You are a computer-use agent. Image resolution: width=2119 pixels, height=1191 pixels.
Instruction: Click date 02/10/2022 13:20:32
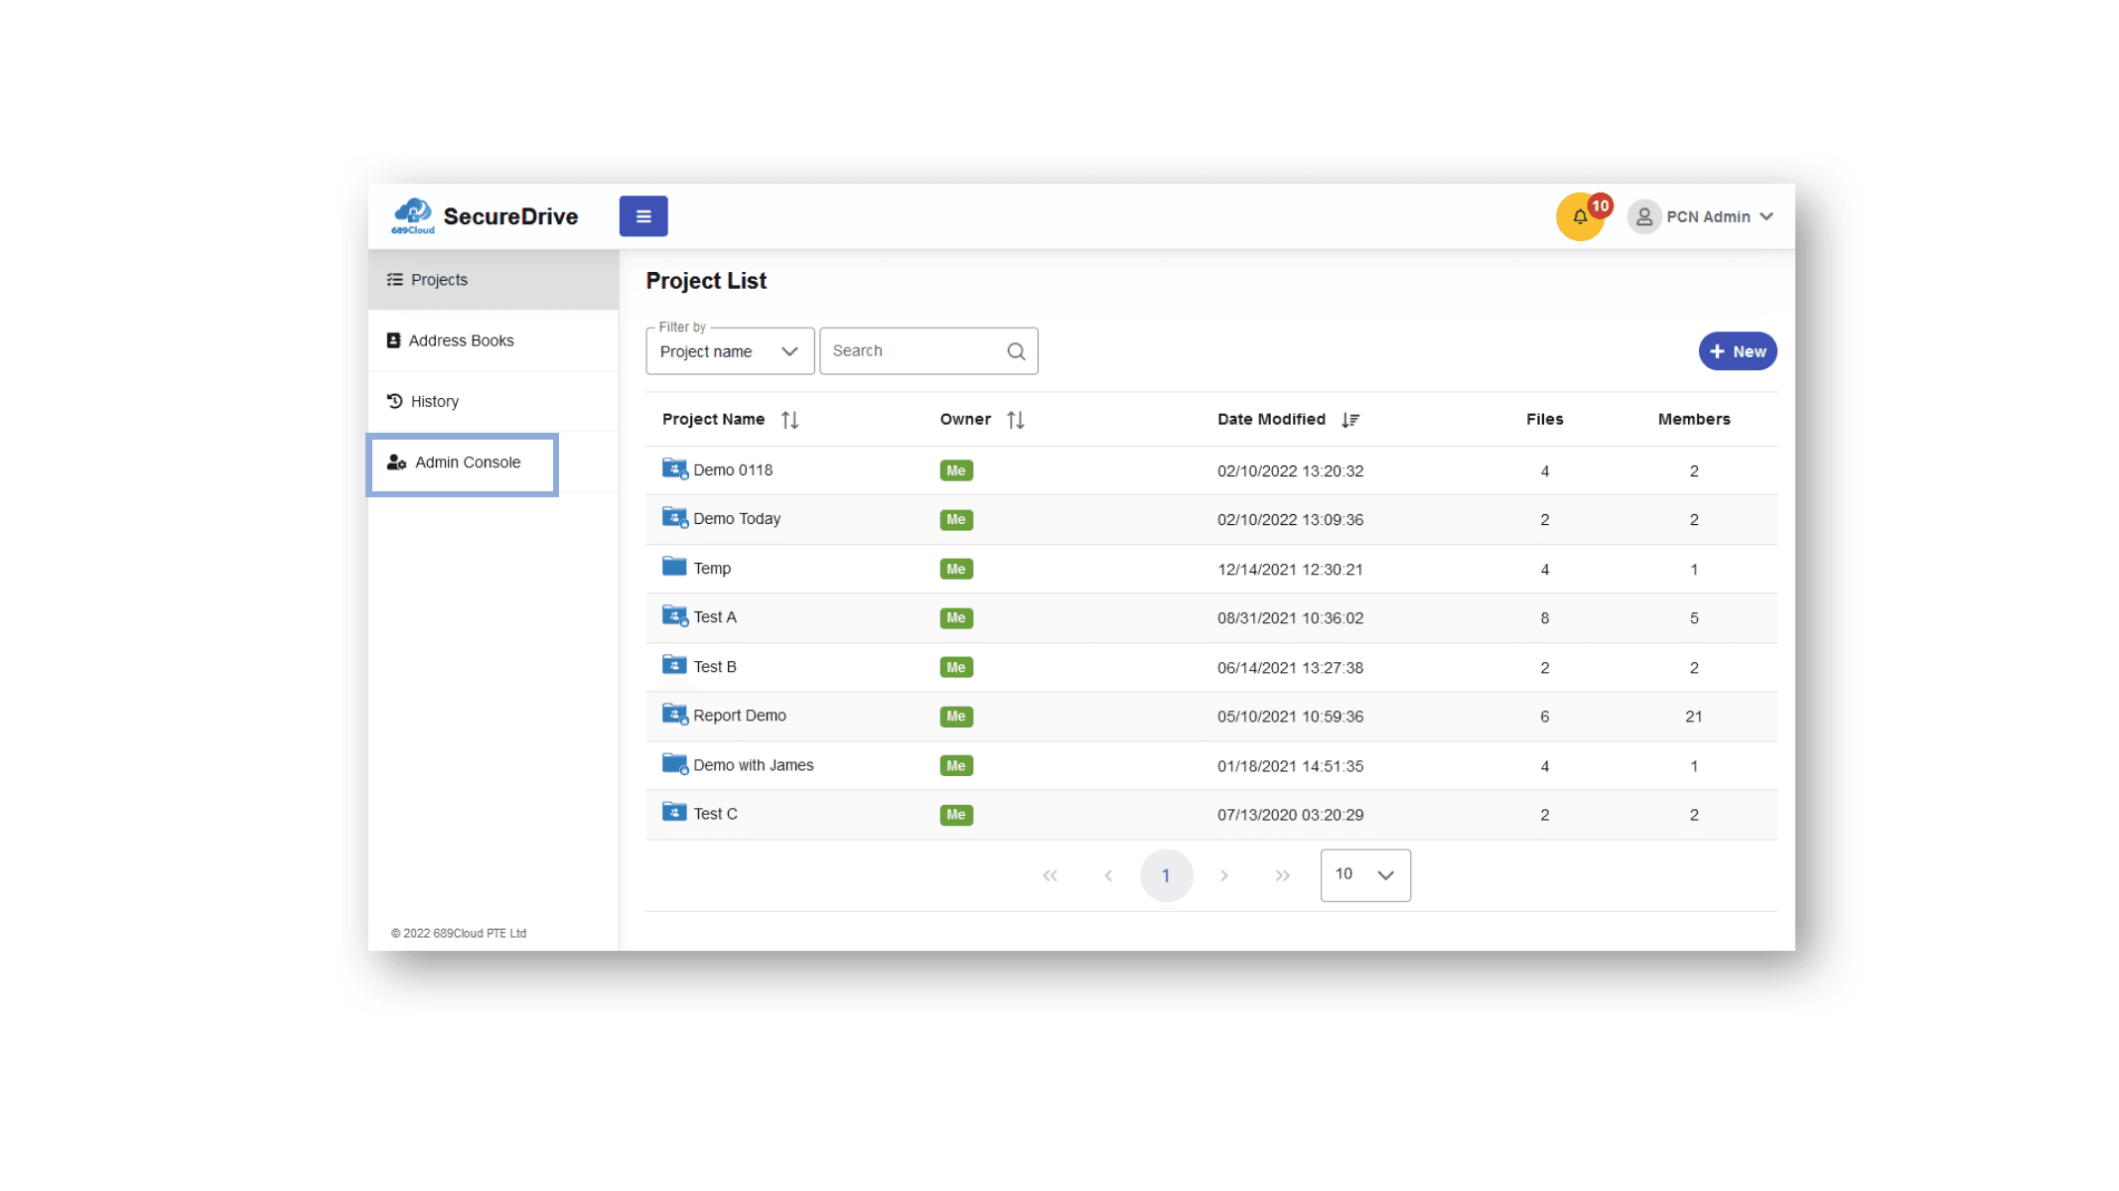click(x=1290, y=471)
